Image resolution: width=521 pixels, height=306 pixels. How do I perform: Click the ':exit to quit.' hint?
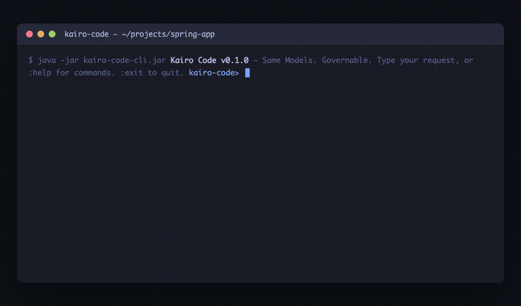pos(152,73)
